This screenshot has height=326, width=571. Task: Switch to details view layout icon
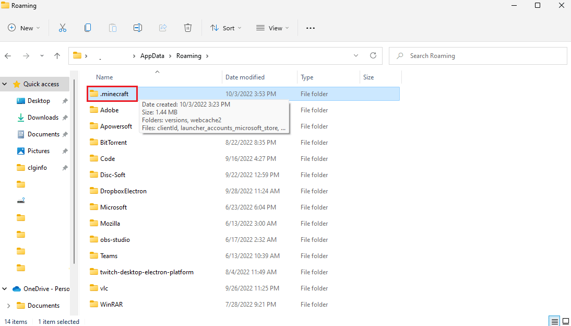554,321
